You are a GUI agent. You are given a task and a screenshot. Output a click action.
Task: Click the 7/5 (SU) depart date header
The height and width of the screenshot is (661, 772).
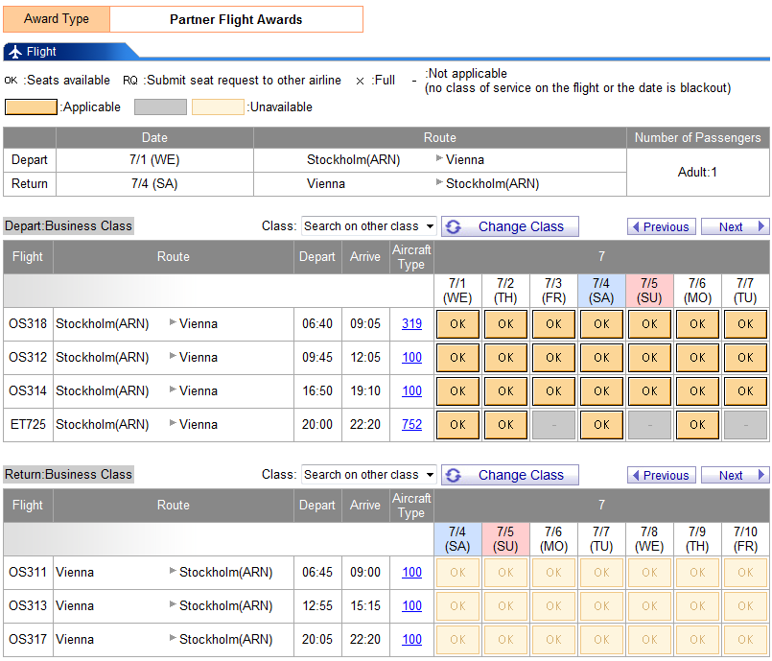pyautogui.click(x=649, y=291)
